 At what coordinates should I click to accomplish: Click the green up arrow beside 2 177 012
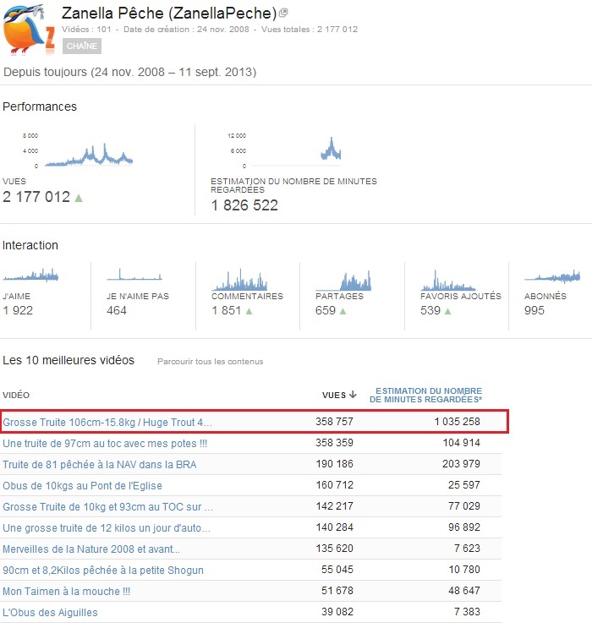click(x=79, y=198)
